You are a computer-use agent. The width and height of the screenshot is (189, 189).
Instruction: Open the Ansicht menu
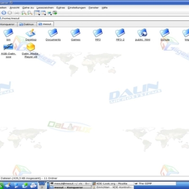(15, 8)
